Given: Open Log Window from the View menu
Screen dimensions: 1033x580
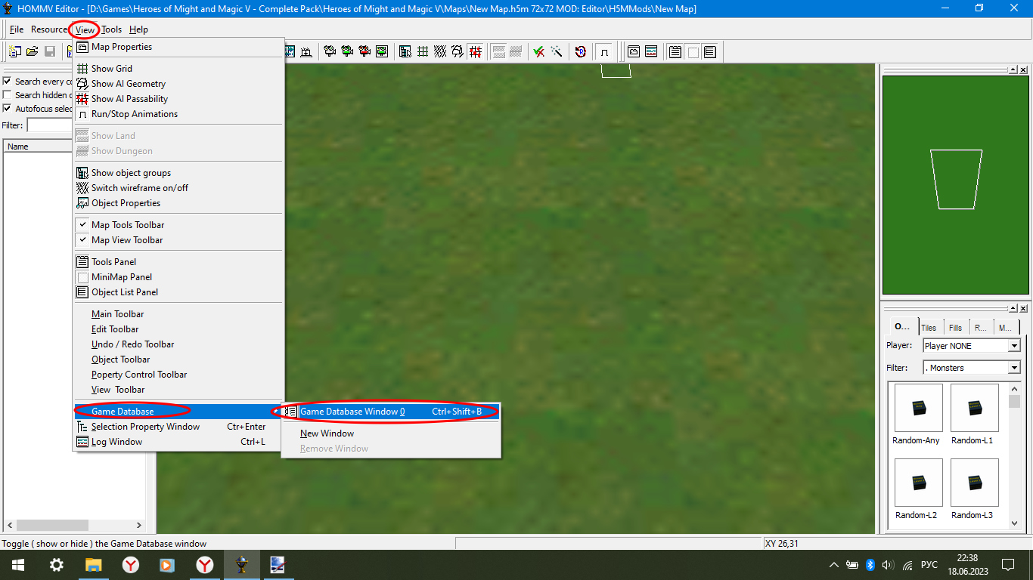Looking at the screenshot, I should coord(178,442).
